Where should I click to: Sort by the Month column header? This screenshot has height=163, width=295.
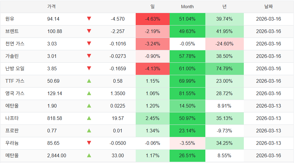click(x=187, y=7)
